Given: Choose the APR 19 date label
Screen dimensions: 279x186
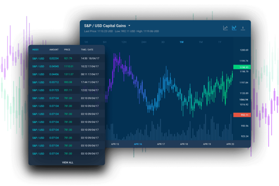Looking at the screenshot, I should coord(207,144).
